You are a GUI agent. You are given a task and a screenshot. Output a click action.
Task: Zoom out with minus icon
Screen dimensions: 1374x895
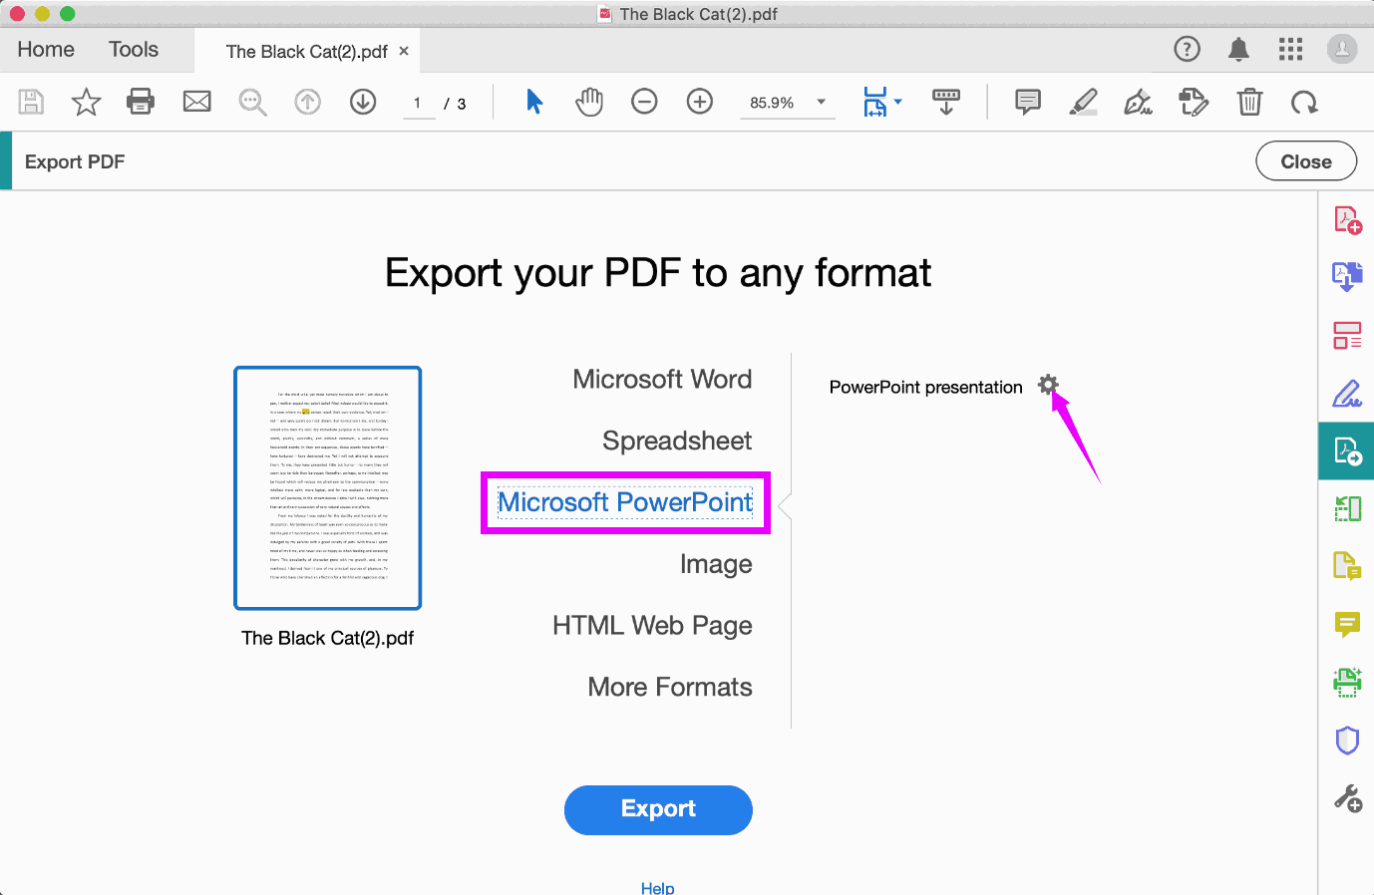[644, 102]
